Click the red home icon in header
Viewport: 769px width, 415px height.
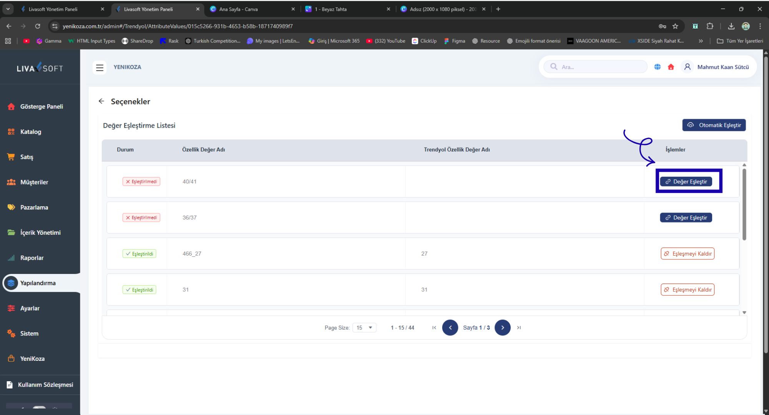671,67
